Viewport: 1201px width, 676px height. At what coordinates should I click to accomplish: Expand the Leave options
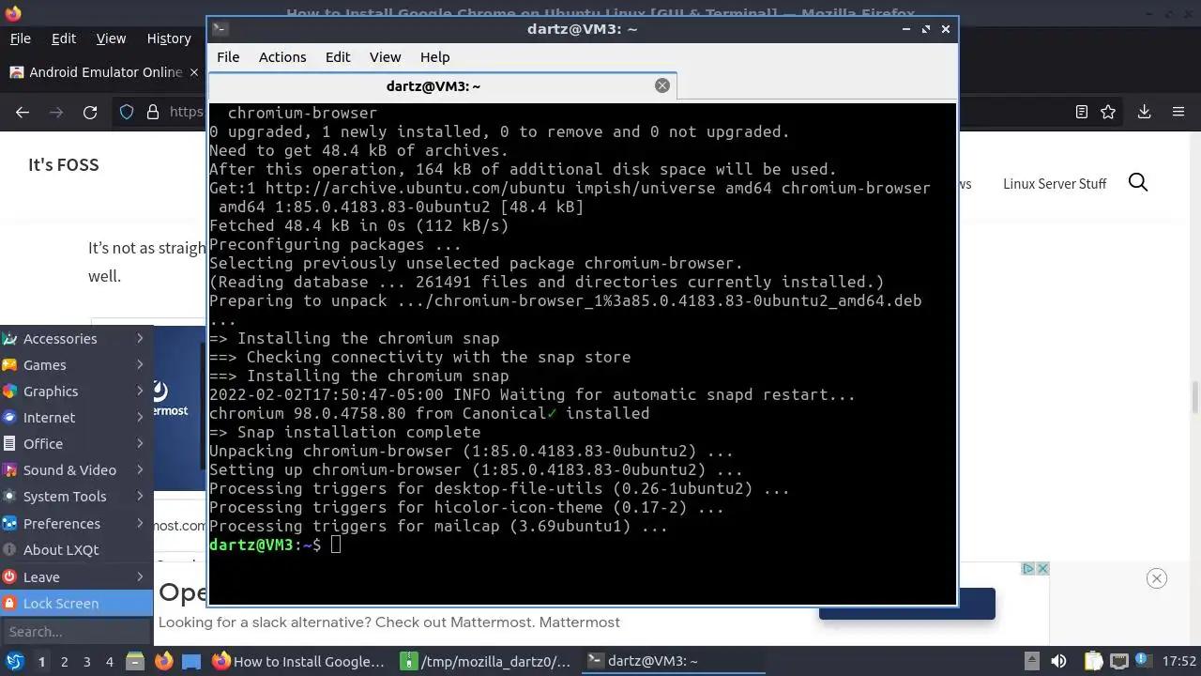[76, 576]
